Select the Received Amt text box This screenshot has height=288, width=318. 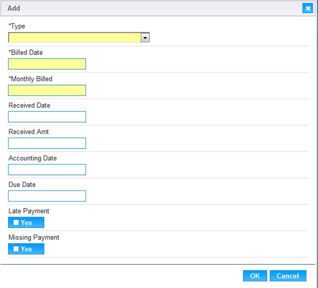pos(47,143)
